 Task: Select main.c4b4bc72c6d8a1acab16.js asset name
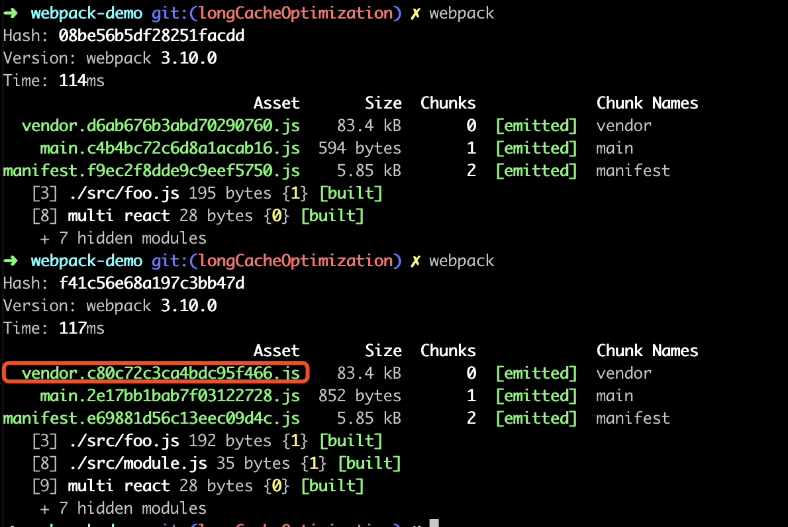coord(170,148)
